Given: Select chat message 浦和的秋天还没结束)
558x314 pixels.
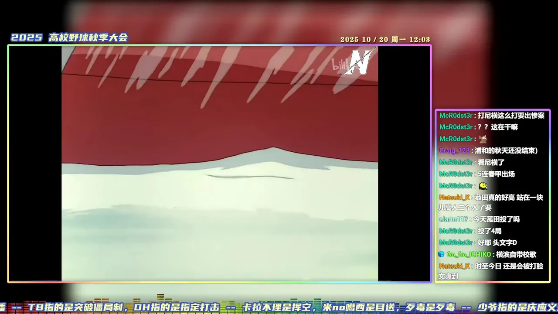Looking at the screenshot, I should click(x=506, y=150).
